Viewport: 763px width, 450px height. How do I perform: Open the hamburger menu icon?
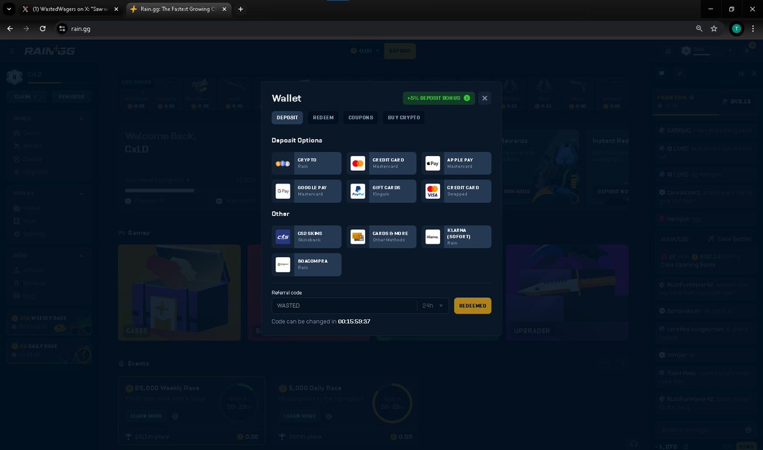pos(12,51)
